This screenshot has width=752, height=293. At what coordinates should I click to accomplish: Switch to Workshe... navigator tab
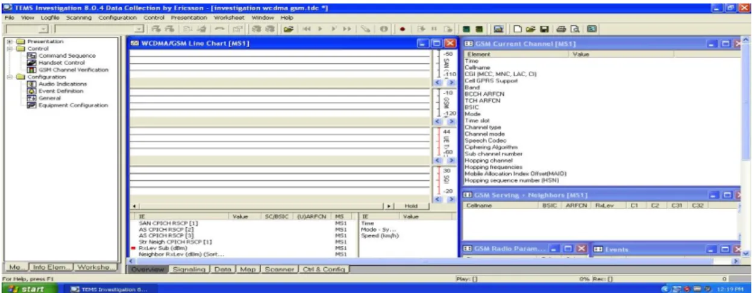click(96, 267)
